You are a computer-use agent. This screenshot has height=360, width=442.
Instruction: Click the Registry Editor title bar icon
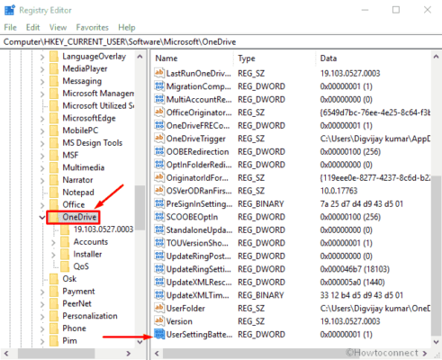pos(10,10)
